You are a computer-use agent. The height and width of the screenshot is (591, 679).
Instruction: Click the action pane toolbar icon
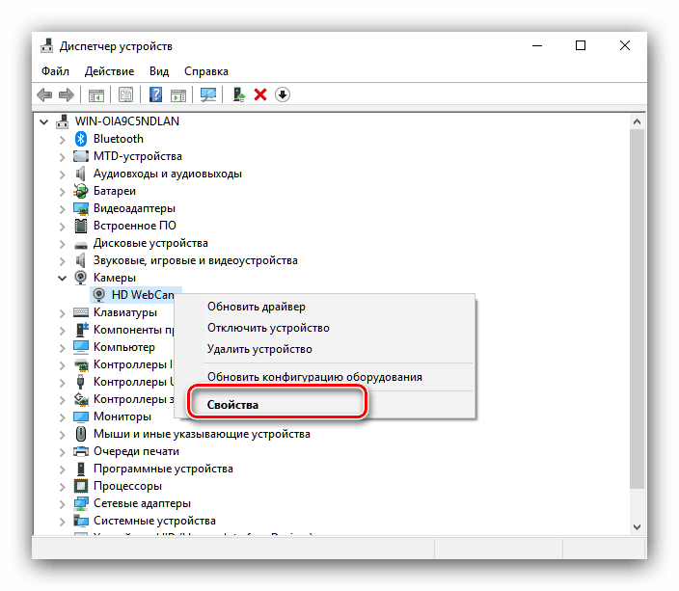pyautogui.click(x=178, y=94)
